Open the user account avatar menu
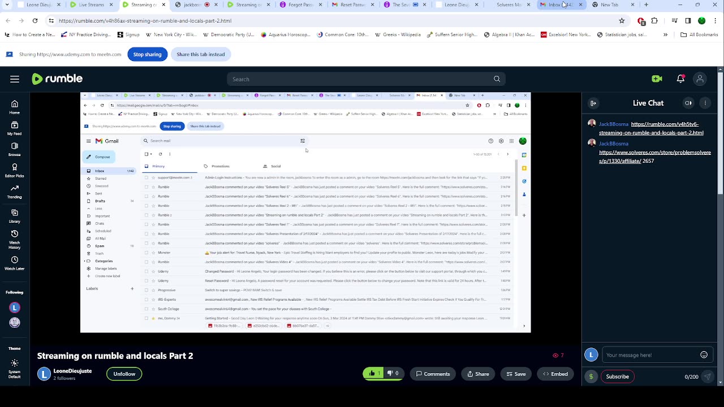Viewport: 724px width, 407px height. tap(700, 79)
